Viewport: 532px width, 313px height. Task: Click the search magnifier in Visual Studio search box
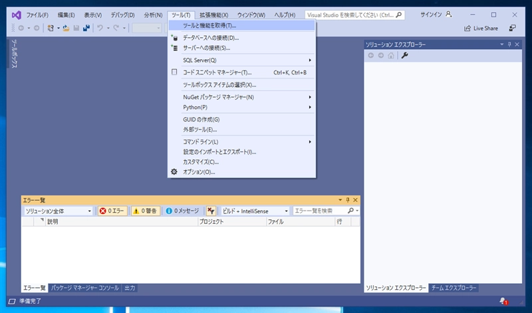point(399,15)
